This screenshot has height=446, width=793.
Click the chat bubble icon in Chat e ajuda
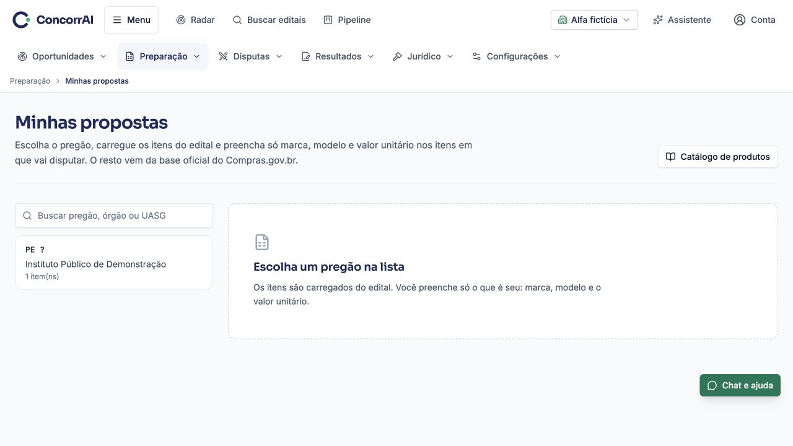[712, 385]
